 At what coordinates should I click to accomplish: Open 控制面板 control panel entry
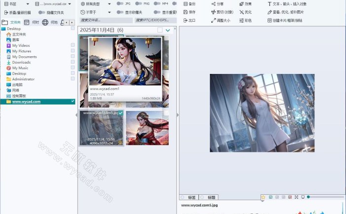(x=19, y=96)
